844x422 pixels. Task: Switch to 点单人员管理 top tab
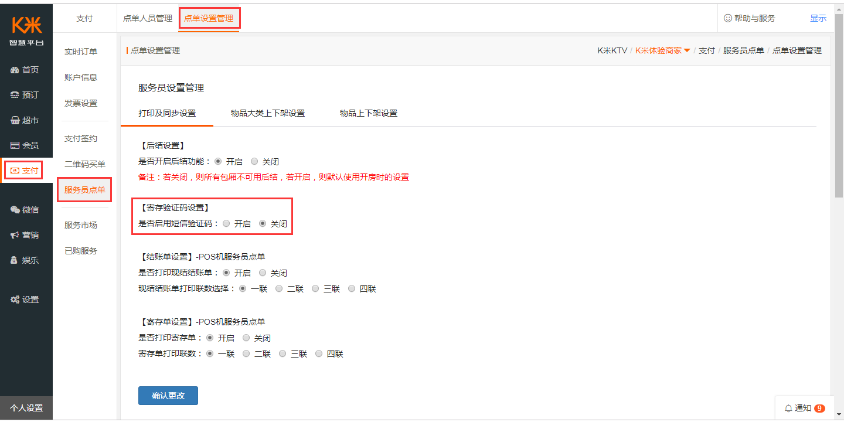click(148, 18)
